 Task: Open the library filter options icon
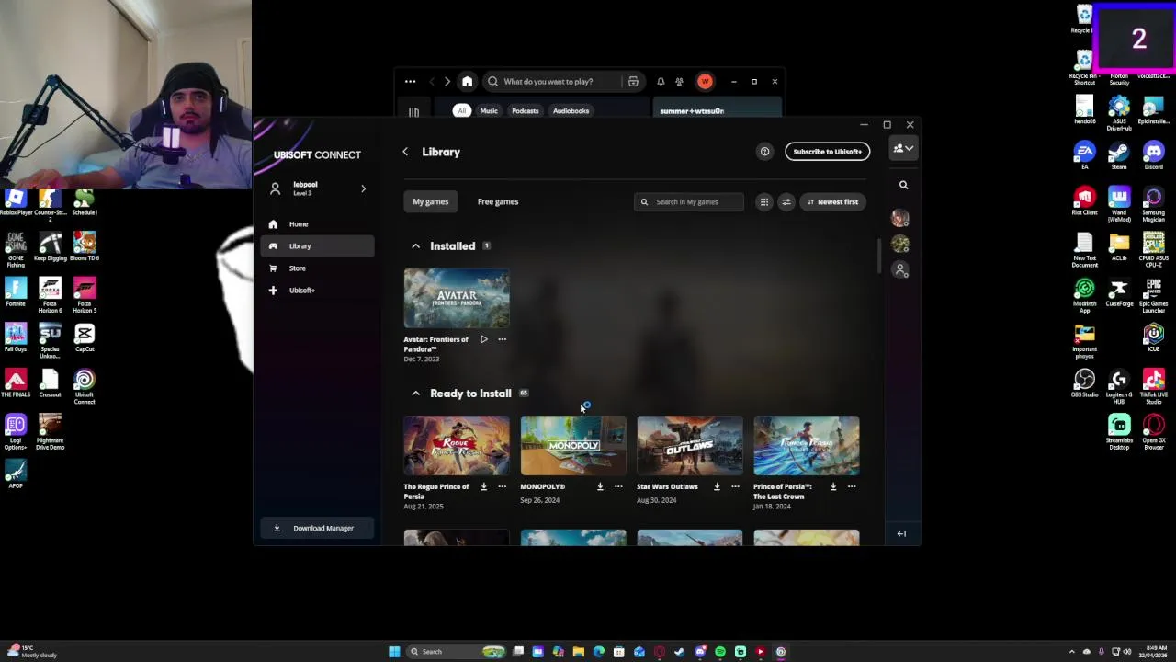coord(786,201)
